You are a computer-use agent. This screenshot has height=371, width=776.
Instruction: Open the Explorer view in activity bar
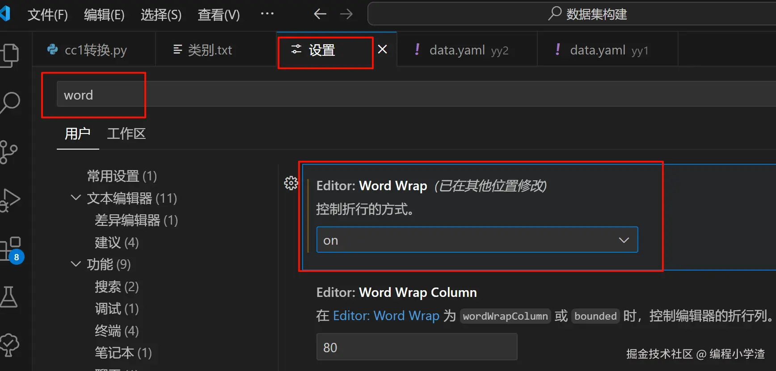(10, 55)
